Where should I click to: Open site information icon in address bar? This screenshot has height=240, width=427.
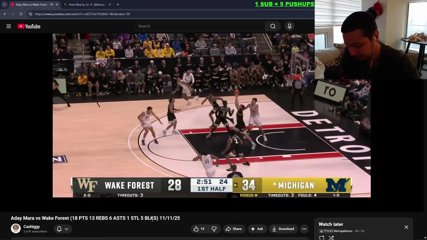pyautogui.click(x=30, y=14)
